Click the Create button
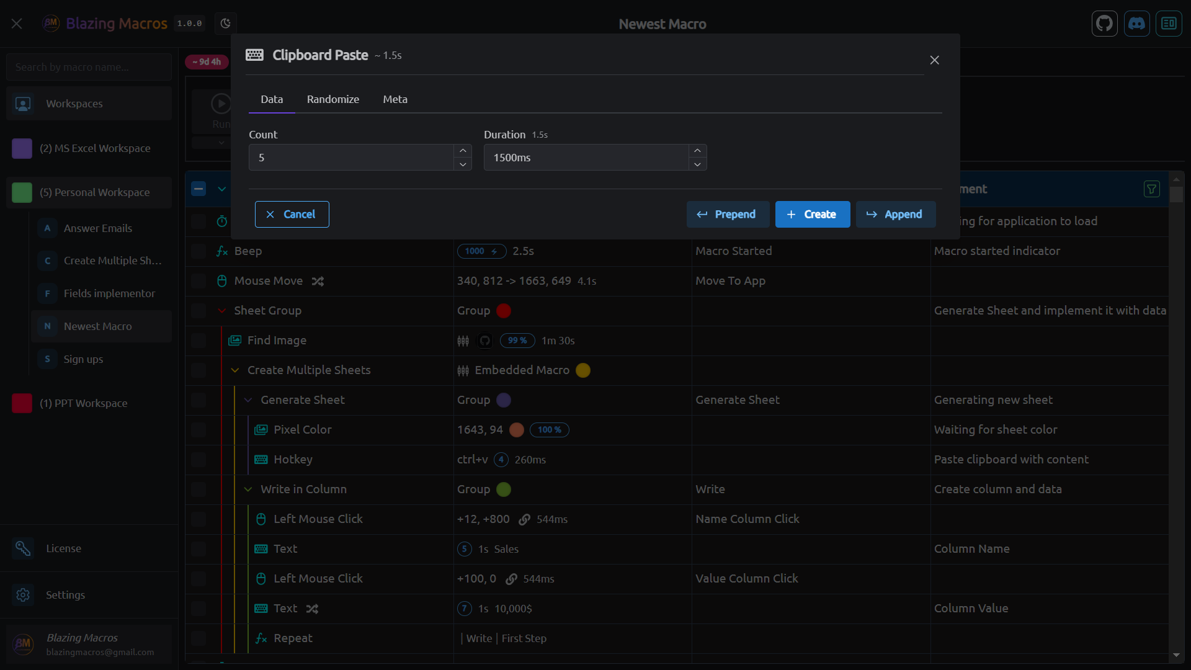The width and height of the screenshot is (1191, 670). pyautogui.click(x=813, y=215)
